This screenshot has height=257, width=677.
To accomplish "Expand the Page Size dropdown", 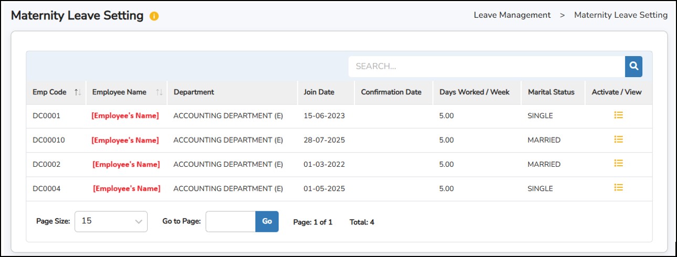I will 111,221.
